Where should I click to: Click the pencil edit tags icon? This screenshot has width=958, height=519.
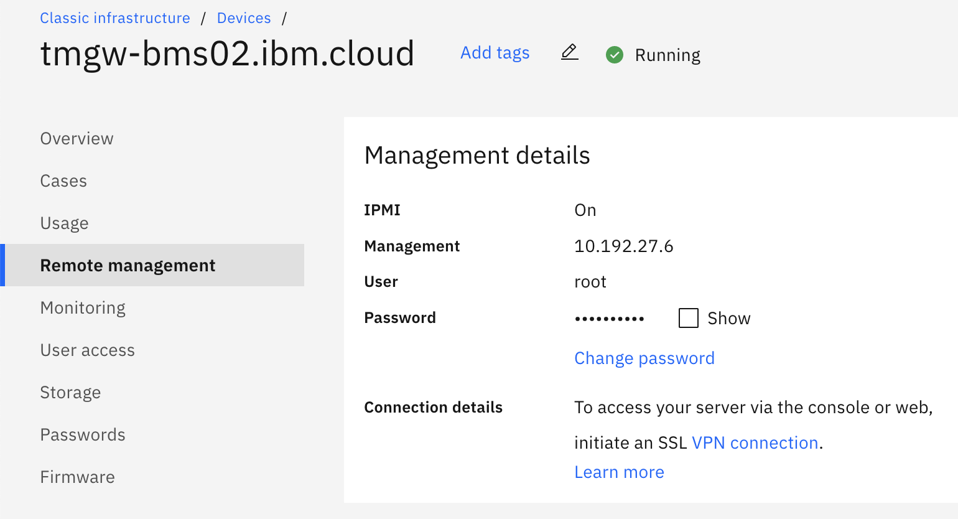click(x=569, y=52)
